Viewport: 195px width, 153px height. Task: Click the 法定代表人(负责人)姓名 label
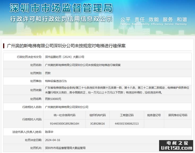[x=27, y=132]
